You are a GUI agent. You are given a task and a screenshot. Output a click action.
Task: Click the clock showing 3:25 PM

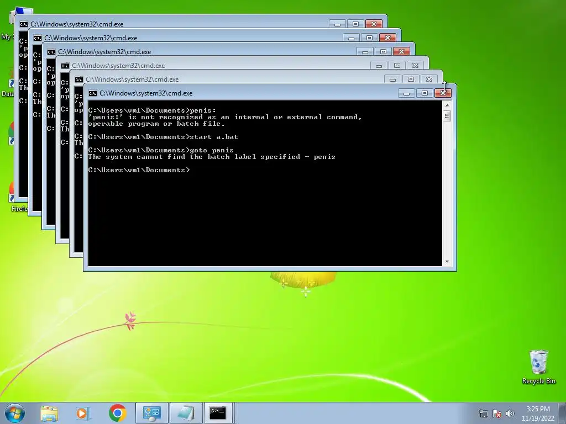(538, 409)
